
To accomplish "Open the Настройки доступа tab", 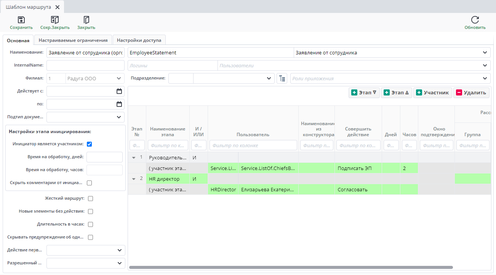I will [139, 40].
